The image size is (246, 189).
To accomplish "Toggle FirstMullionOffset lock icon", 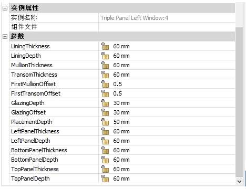I will [105, 84].
